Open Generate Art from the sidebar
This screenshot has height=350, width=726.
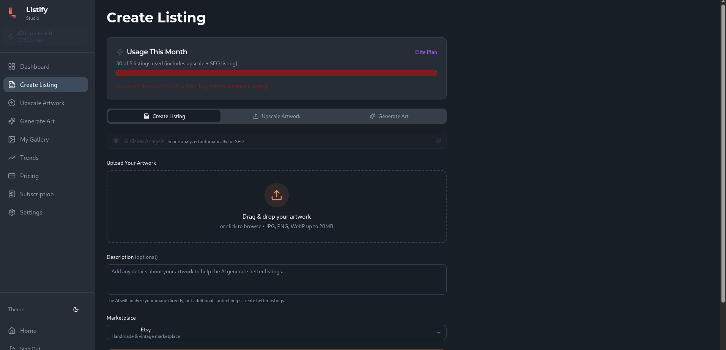[37, 121]
